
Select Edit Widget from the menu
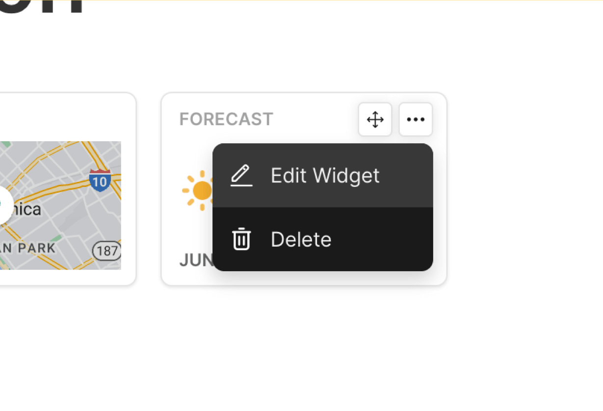pos(325,176)
